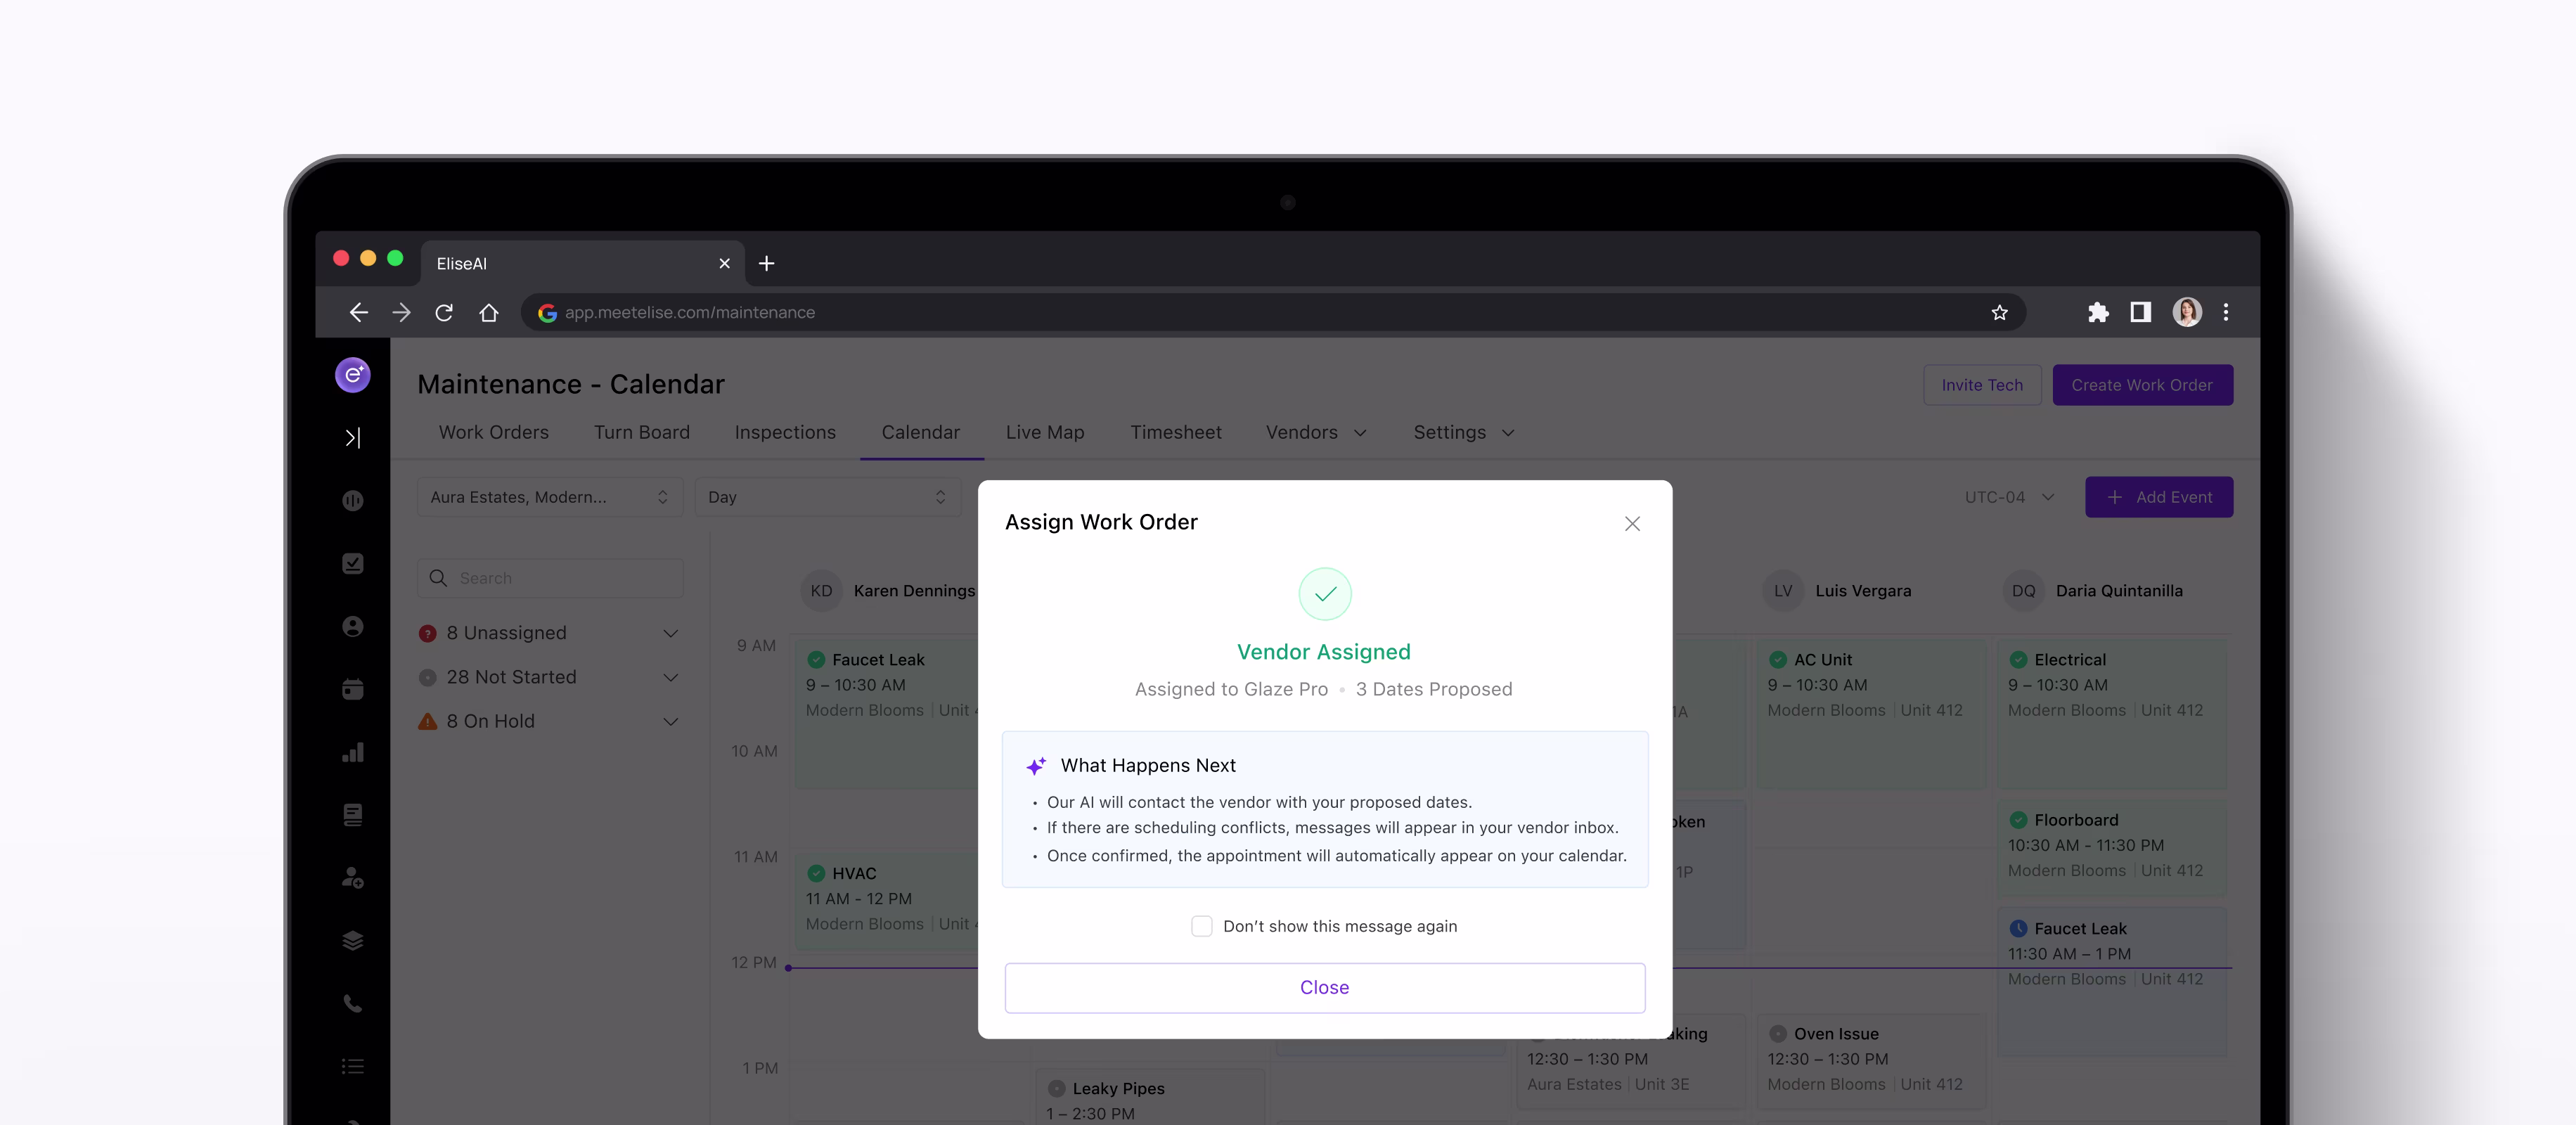This screenshot has height=1125, width=2576.
Task: Close the Assign Work Order dialog via X
Action: (x=1632, y=524)
